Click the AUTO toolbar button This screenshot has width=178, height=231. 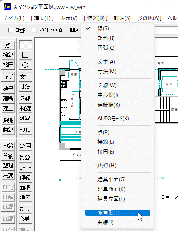(25, 130)
